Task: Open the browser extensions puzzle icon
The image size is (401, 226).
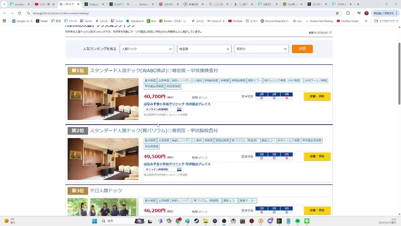Action: pyautogui.click(x=348, y=13)
